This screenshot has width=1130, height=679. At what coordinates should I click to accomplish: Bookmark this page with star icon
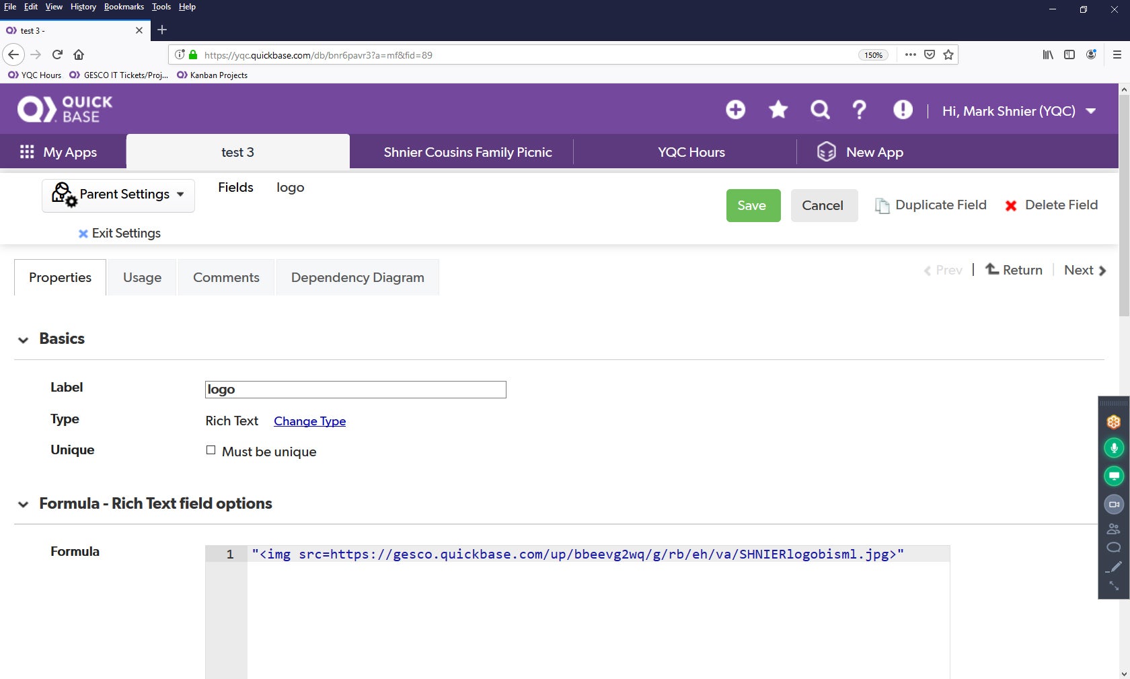coord(948,55)
